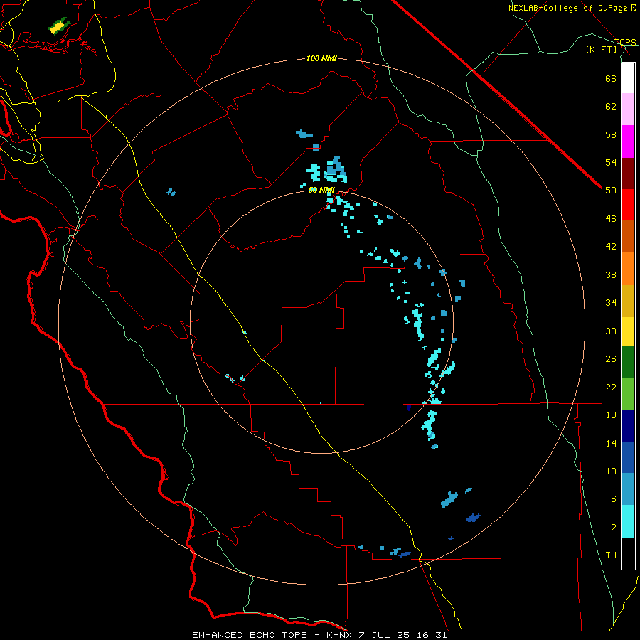Click the TH threshold label on the scale

click(x=611, y=555)
